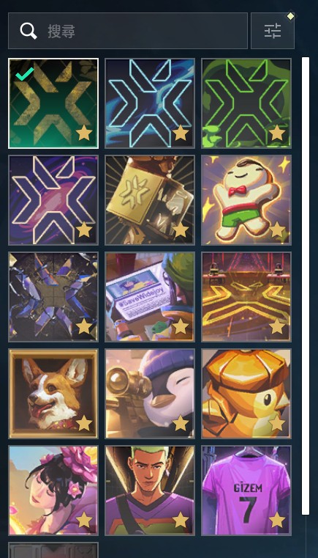Screen dimensions: 318x558
Task: Toggle favorite star on GIZEM jersey card
Action: point(277,520)
